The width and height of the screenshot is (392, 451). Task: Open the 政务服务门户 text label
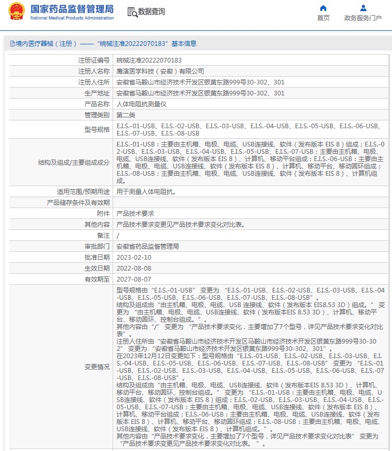tap(363, 18)
